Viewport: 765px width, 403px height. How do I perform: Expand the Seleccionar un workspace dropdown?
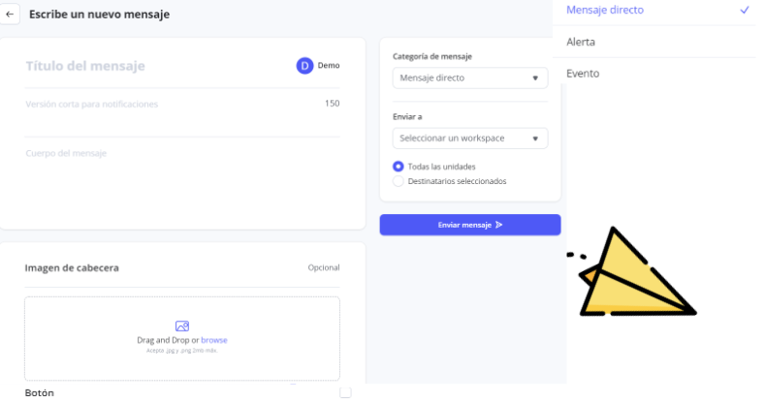coord(470,139)
